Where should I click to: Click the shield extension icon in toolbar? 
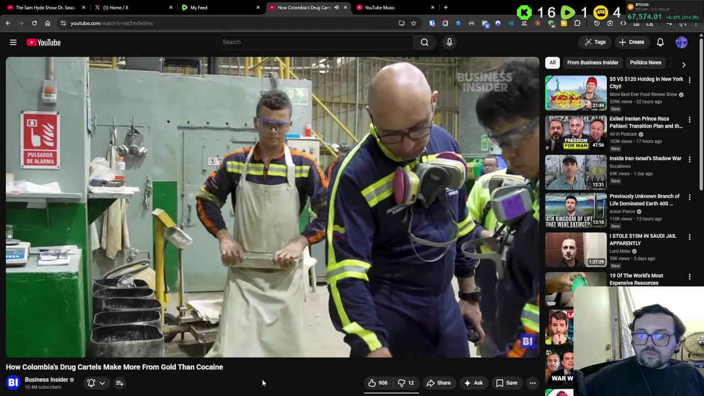[x=432, y=23]
